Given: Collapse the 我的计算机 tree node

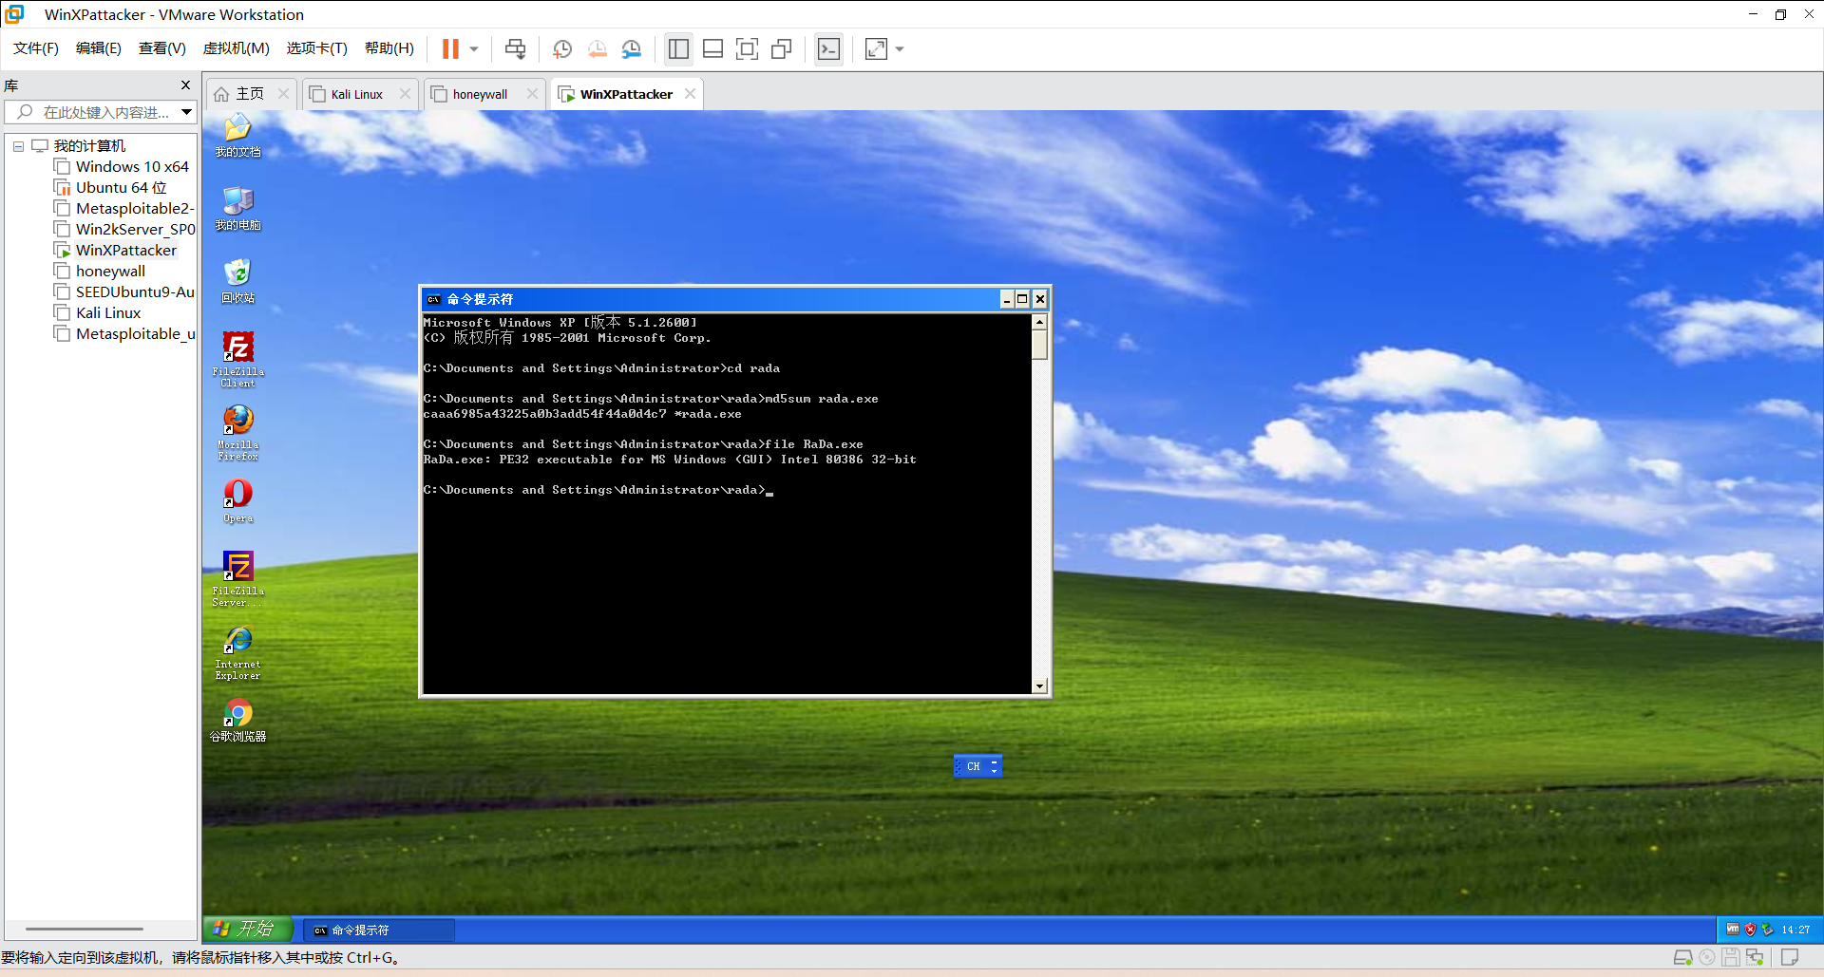Looking at the screenshot, I should tap(18, 146).
